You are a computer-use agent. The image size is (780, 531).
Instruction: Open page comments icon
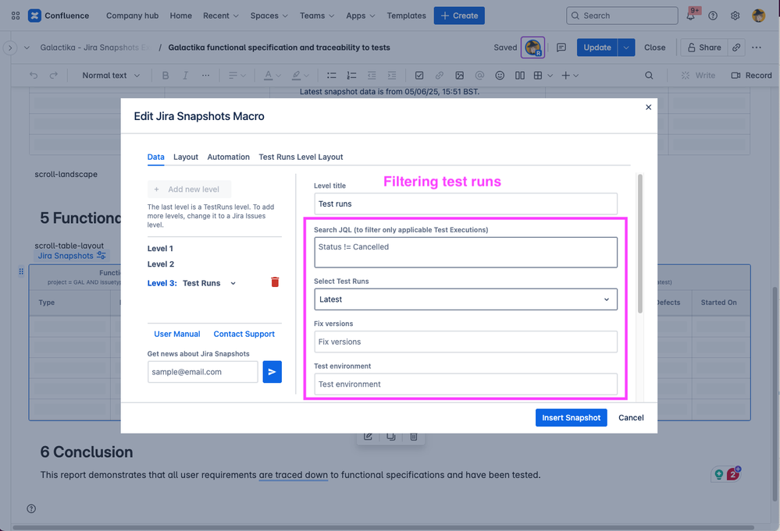tap(561, 48)
